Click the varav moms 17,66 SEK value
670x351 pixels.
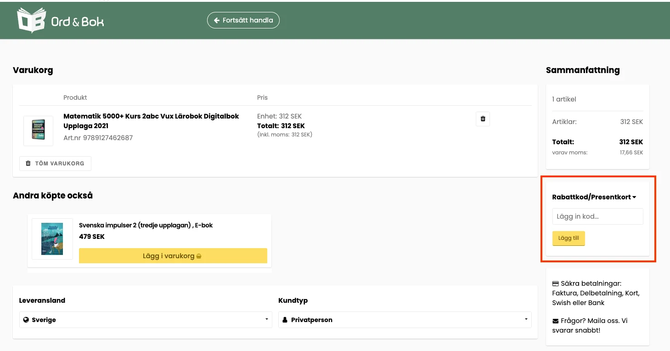tap(631, 153)
